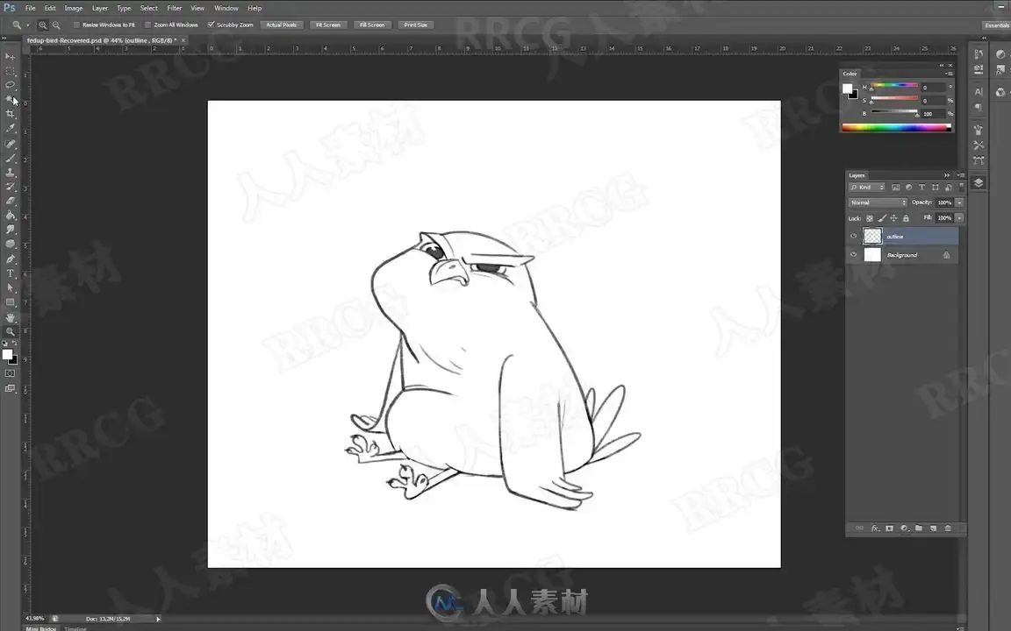Add a layer mask

click(x=889, y=528)
